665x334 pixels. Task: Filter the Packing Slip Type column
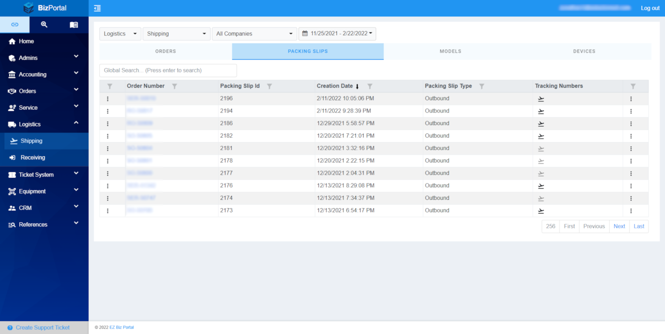click(x=482, y=86)
